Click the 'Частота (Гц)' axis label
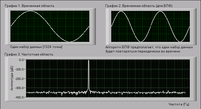The image size is (201, 109). (179, 104)
